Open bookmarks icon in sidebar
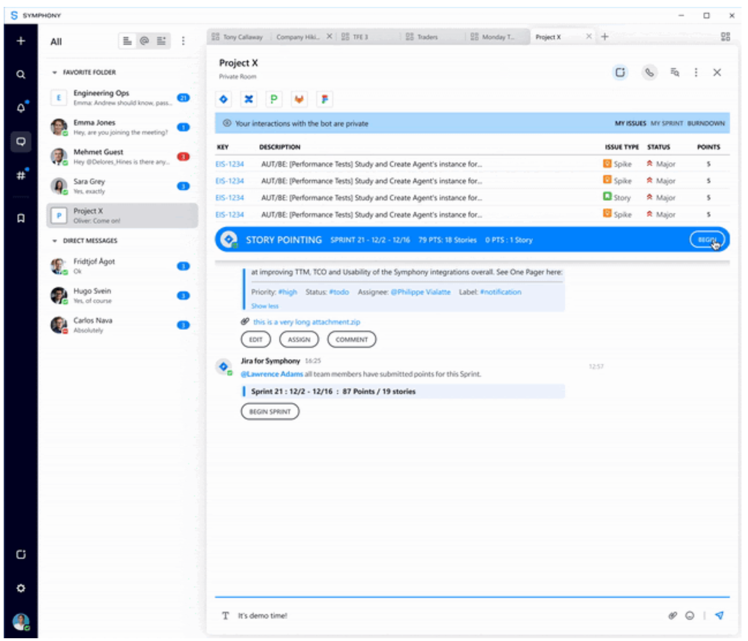This screenshot has height=641, width=748. (21, 218)
